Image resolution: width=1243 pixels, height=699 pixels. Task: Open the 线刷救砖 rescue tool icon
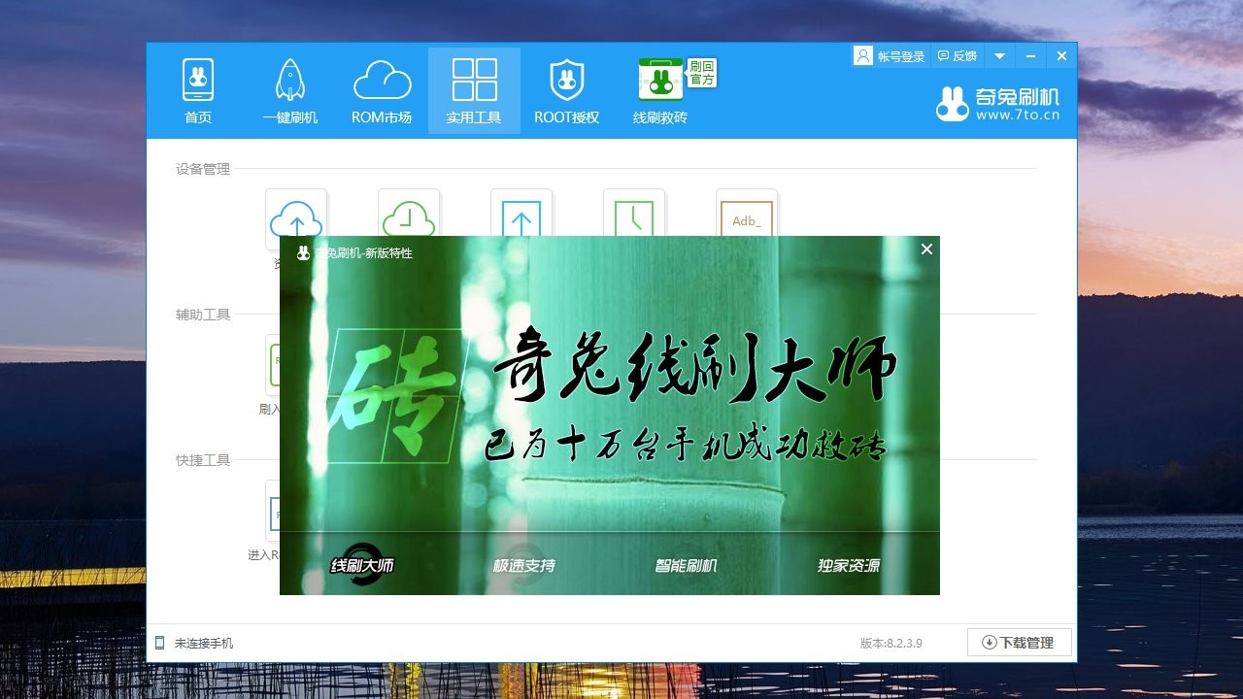coord(659,80)
